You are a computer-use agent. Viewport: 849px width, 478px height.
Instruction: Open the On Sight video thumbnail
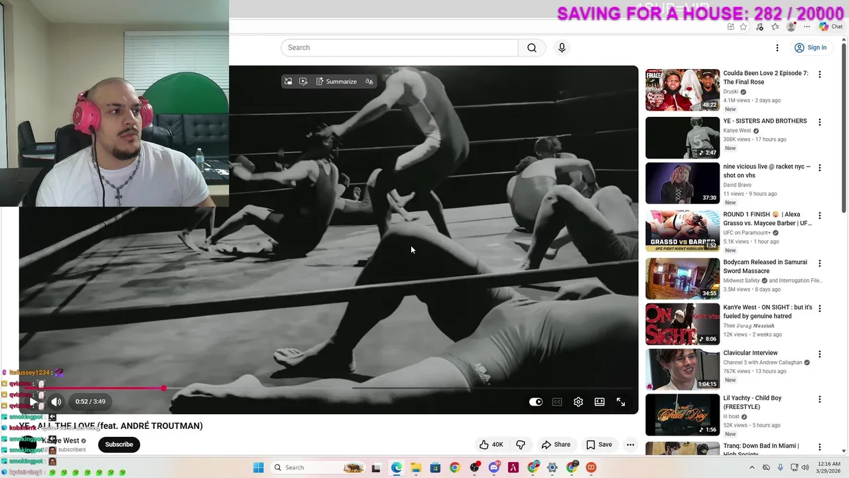683,324
